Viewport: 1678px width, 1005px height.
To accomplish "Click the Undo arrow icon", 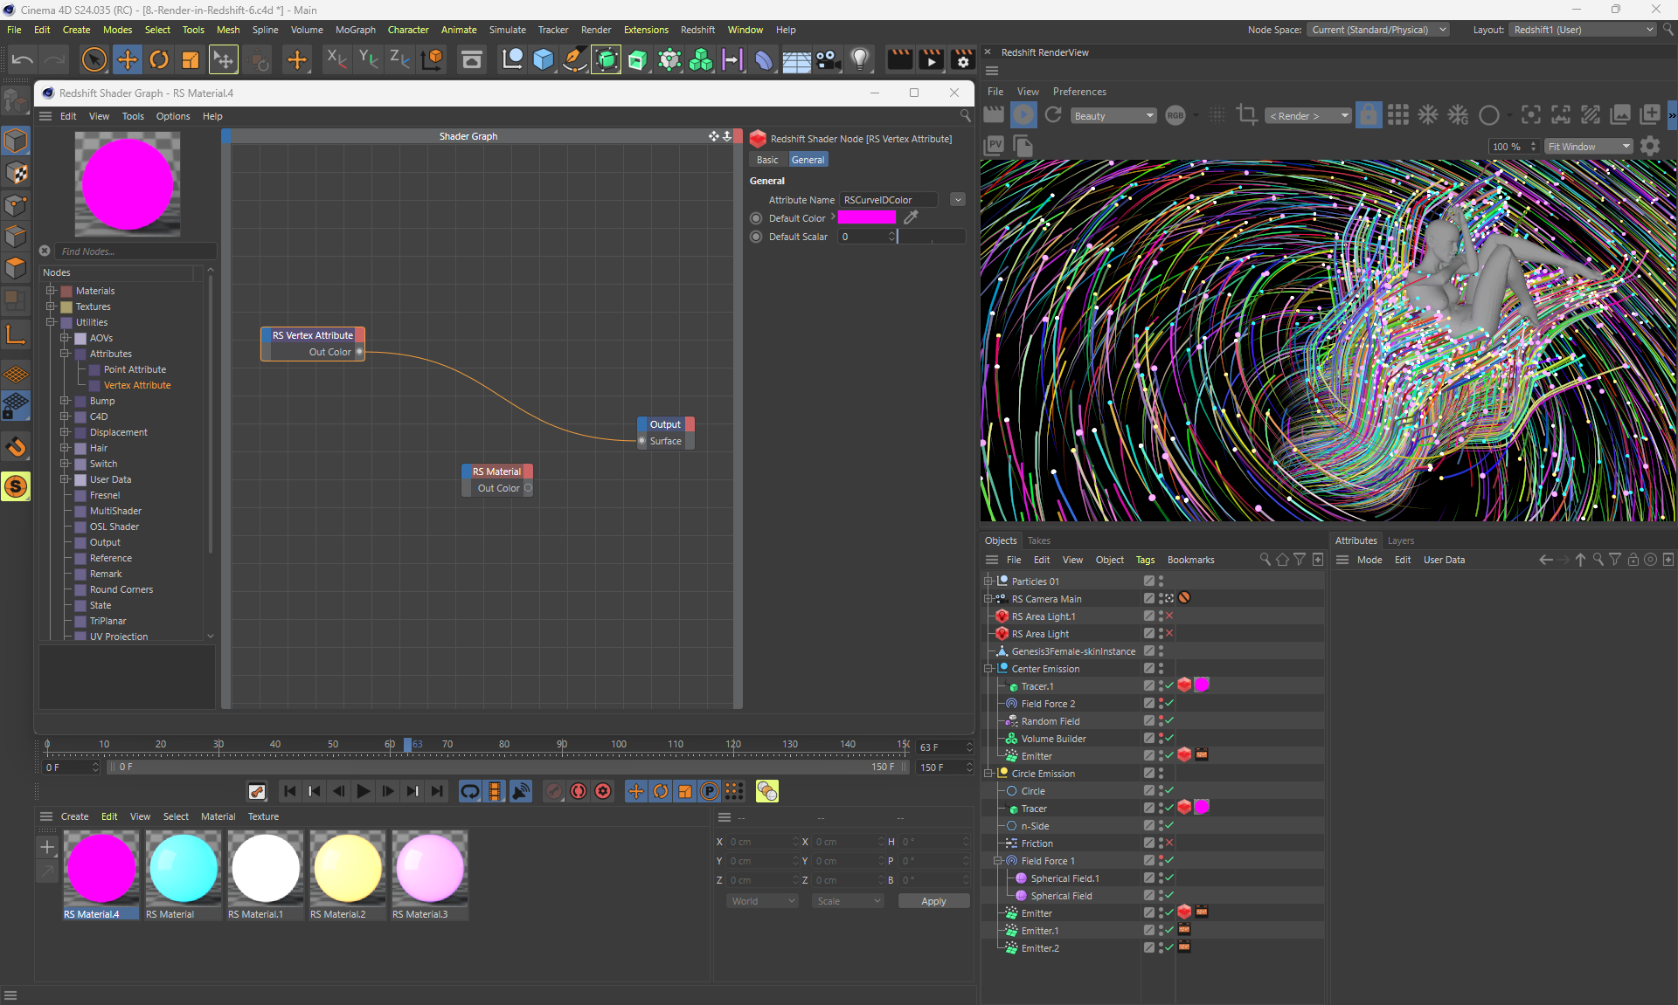I will click(23, 60).
